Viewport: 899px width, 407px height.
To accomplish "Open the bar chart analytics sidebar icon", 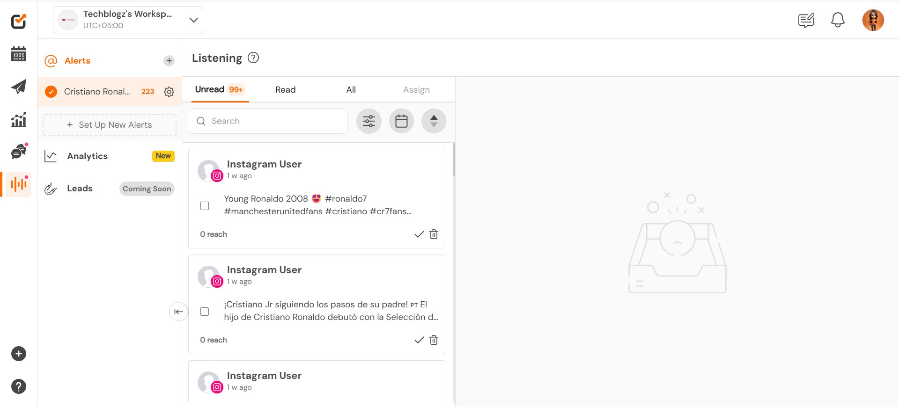I will [18, 119].
